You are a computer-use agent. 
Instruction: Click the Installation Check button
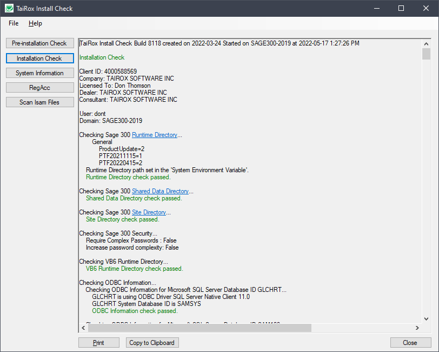point(40,58)
